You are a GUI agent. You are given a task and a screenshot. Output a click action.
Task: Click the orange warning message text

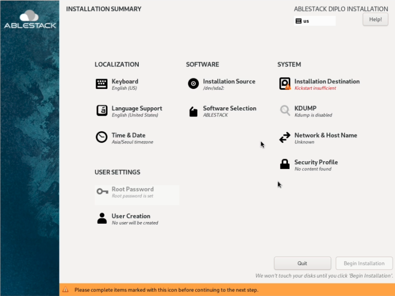pyautogui.click(x=166, y=290)
